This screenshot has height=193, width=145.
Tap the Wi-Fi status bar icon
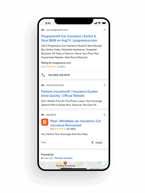pos(99,23)
